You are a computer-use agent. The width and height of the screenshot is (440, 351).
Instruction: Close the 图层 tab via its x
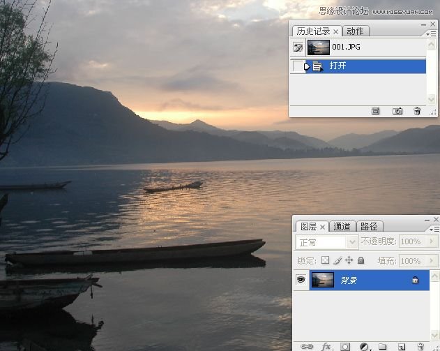pos(322,227)
